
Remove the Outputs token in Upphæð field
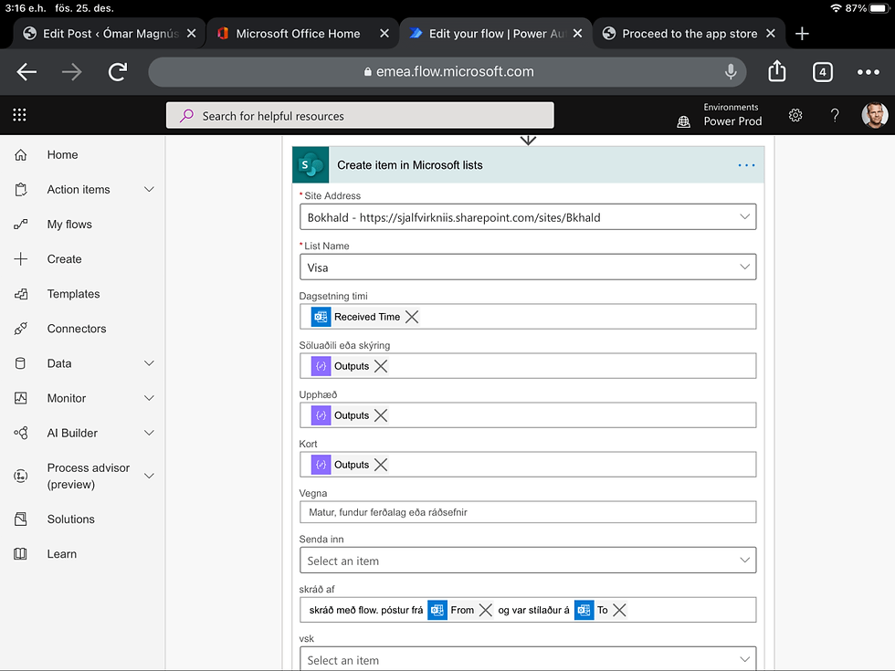[x=381, y=415]
